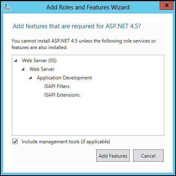Select ISAPI Extensions in the list
This screenshot has height=176, width=176.
coord(62,95)
